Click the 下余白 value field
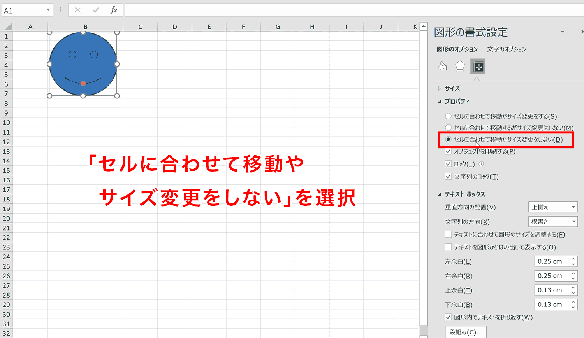Viewport: 584px width, 338px height. pos(552,305)
